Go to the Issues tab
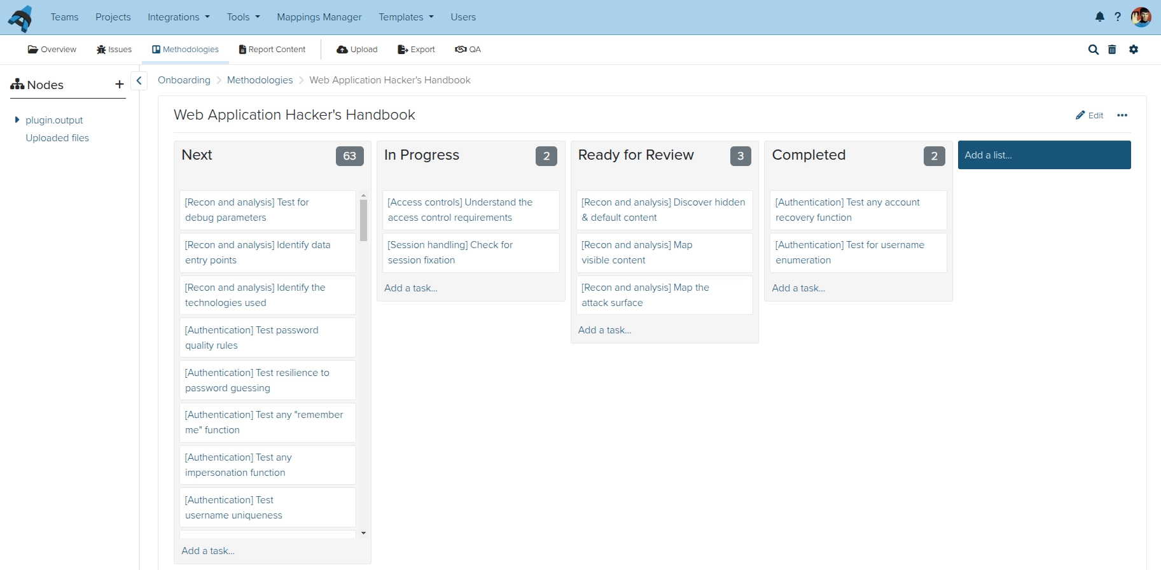 (115, 50)
